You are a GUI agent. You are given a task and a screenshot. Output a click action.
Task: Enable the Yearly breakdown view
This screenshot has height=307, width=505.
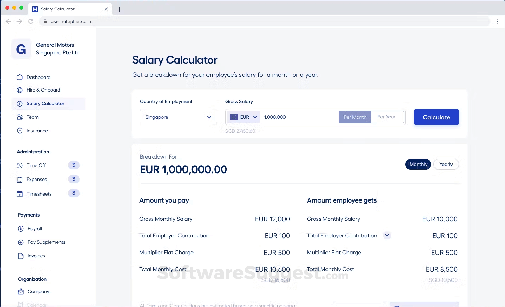click(446, 164)
